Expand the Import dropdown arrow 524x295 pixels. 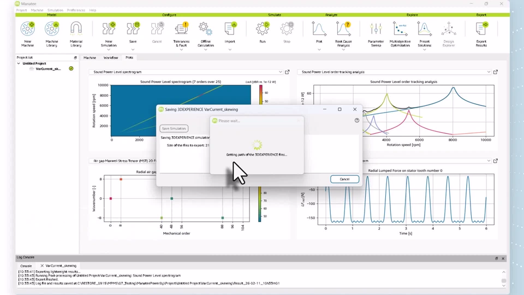[x=230, y=50]
